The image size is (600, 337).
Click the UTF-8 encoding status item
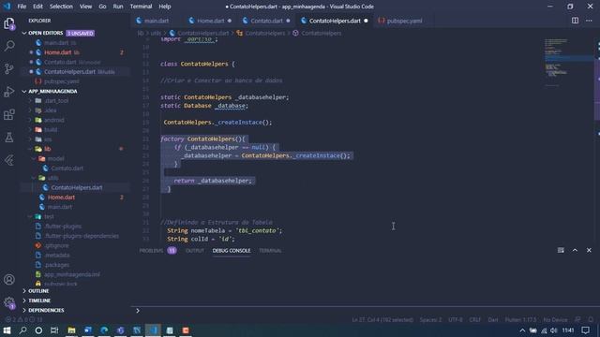tap(456, 319)
